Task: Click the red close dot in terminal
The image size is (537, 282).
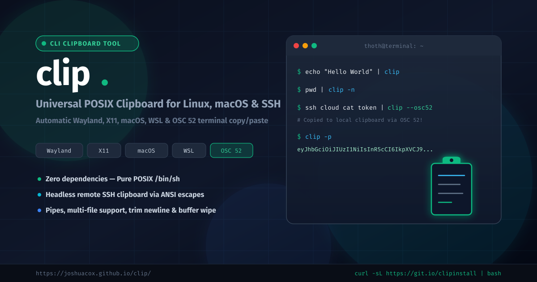Action: pyautogui.click(x=296, y=46)
